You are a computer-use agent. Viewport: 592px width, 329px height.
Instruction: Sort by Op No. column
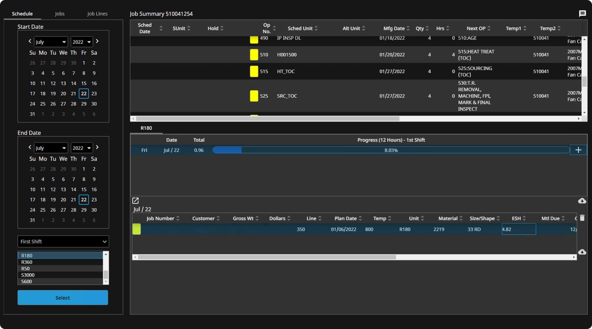tap(274, 29)
